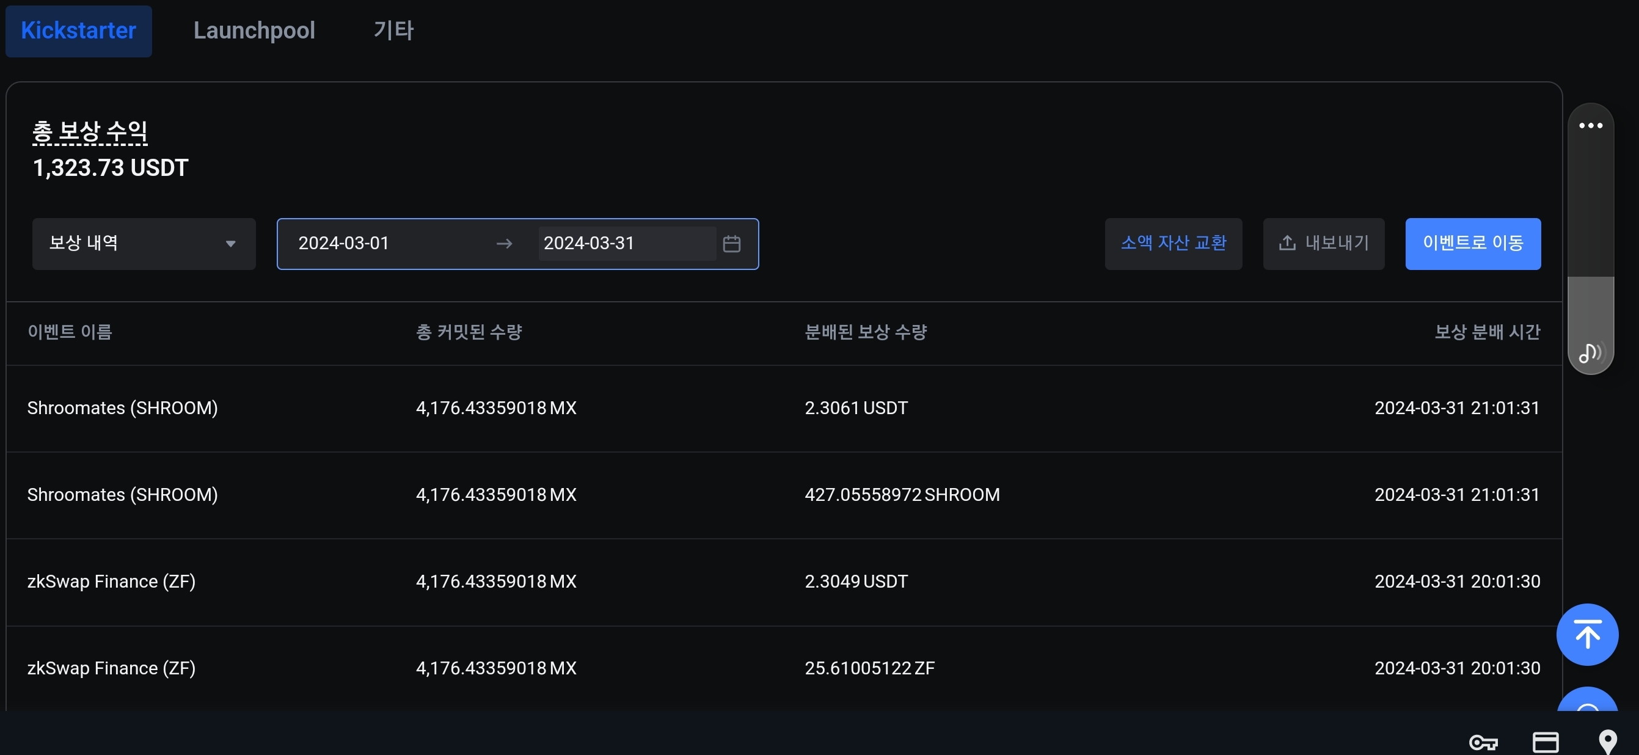
Task: Click the 총 보상 수익 underlined label
Action: (x=90, y=132)
